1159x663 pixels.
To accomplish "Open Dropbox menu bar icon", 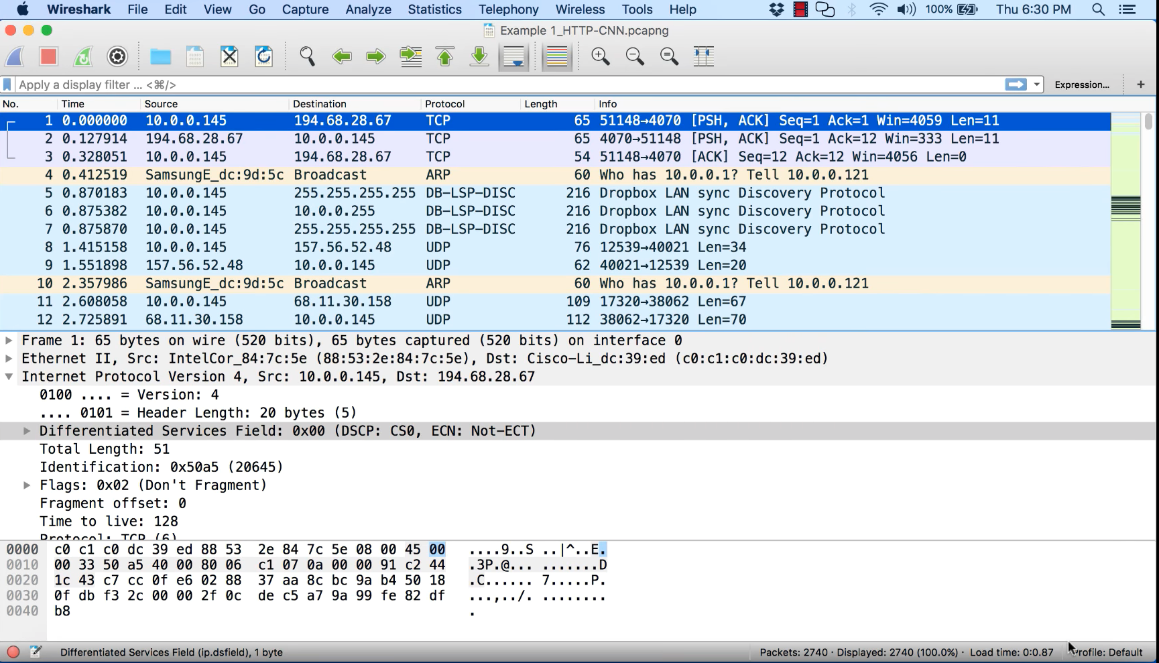I will 776,9.
